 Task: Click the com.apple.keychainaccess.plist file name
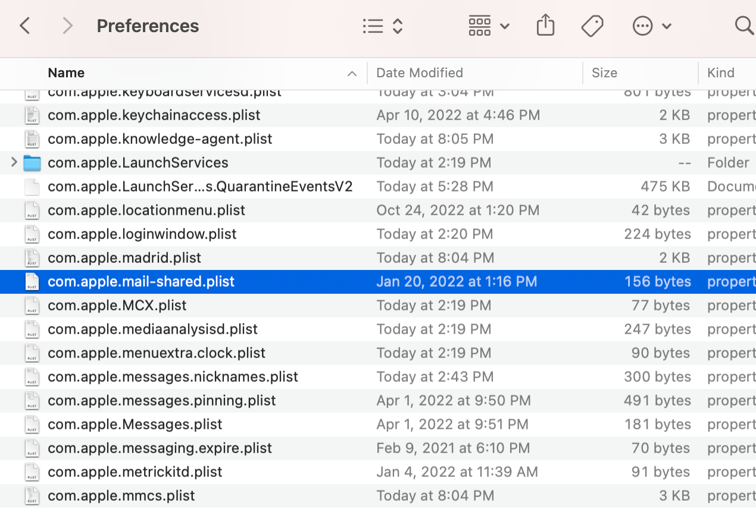pyautogui.click(x=154, y=115)
